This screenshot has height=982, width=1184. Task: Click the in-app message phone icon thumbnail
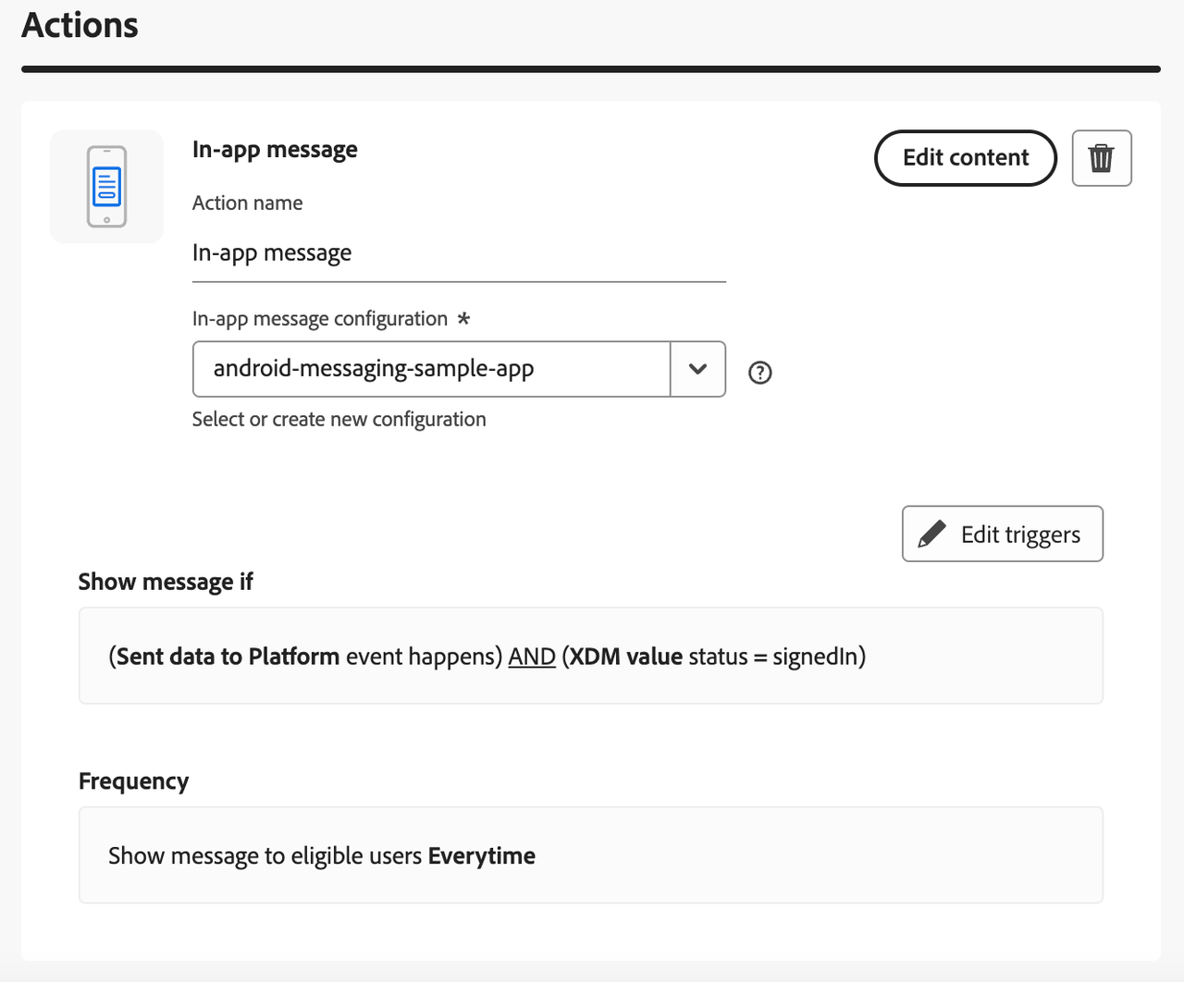coord(106,186)
